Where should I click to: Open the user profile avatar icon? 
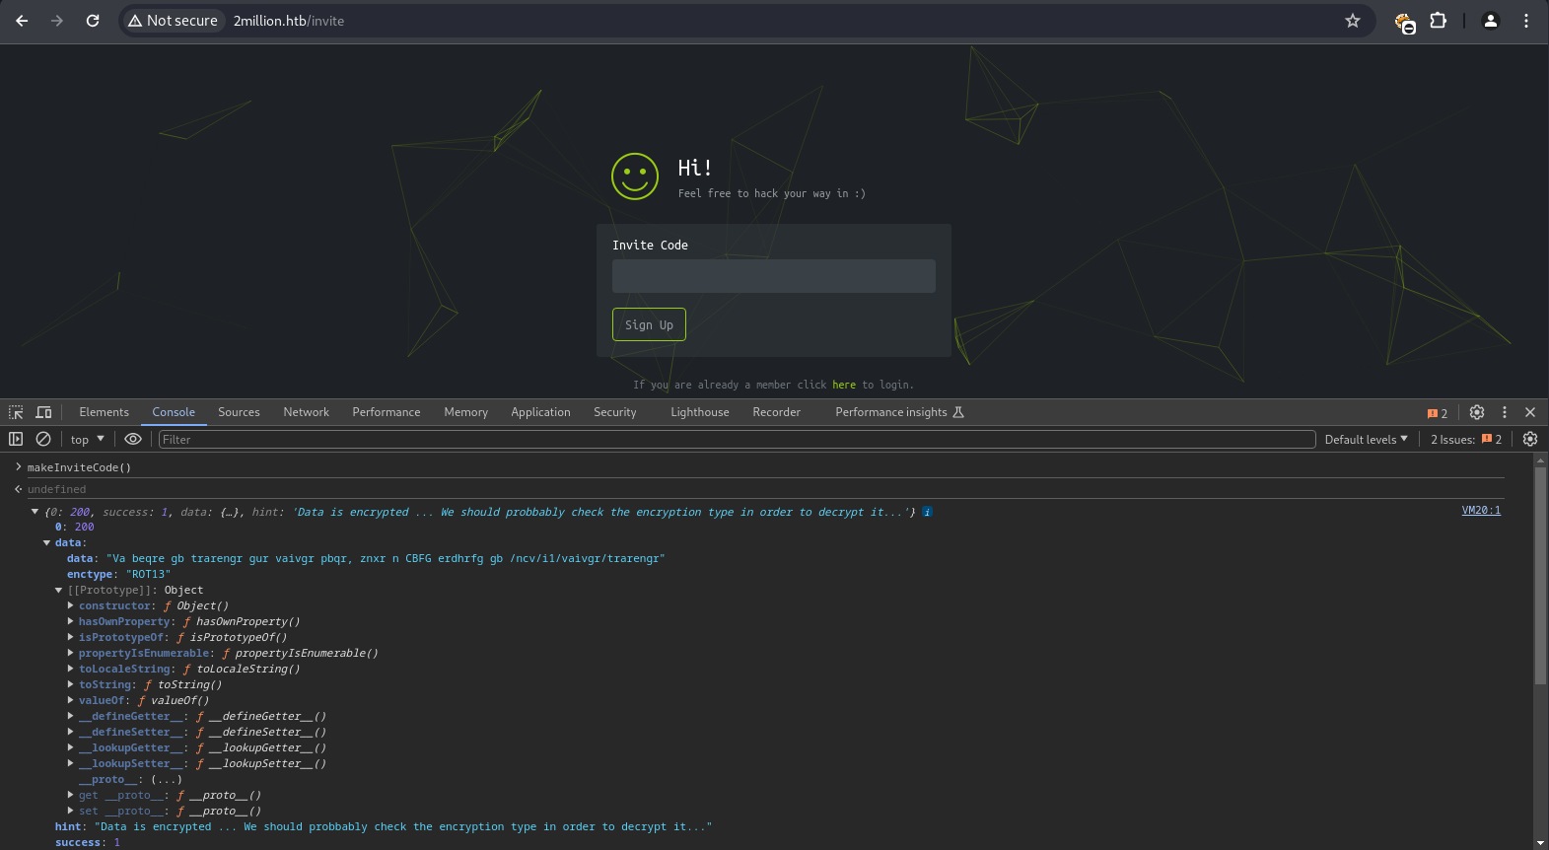(x=1490, y=21)
